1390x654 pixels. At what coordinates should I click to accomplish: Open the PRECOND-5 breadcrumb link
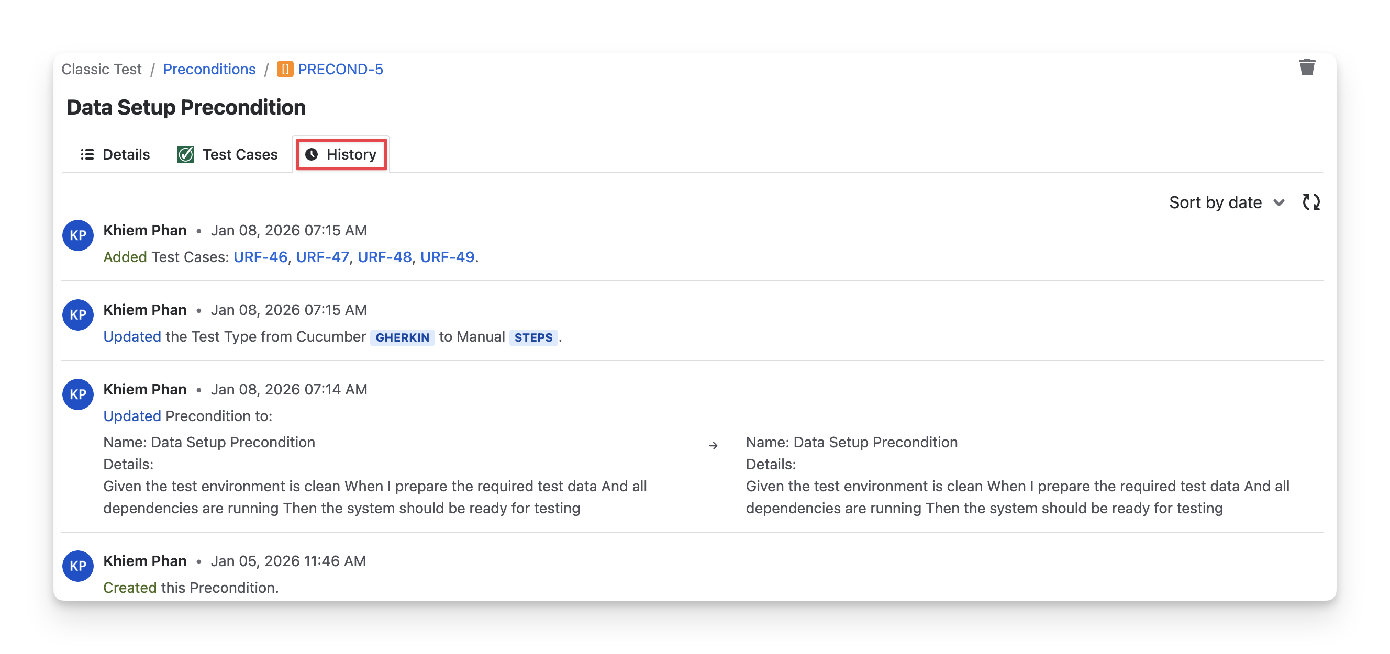(x=340, y=70)
